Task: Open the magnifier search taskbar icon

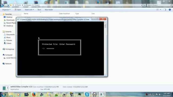Action: click(x=49, y=94)
